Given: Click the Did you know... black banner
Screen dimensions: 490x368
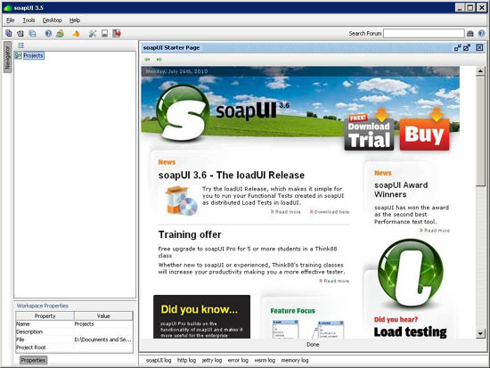Looking at the screenshot, I should [201, 316].
